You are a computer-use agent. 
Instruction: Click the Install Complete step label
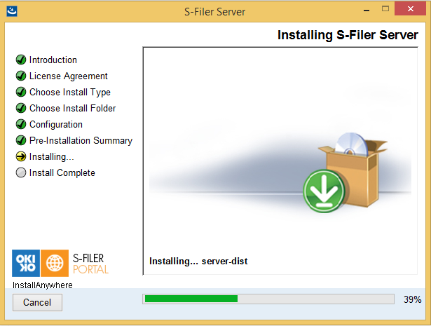(x=62, y=173)
